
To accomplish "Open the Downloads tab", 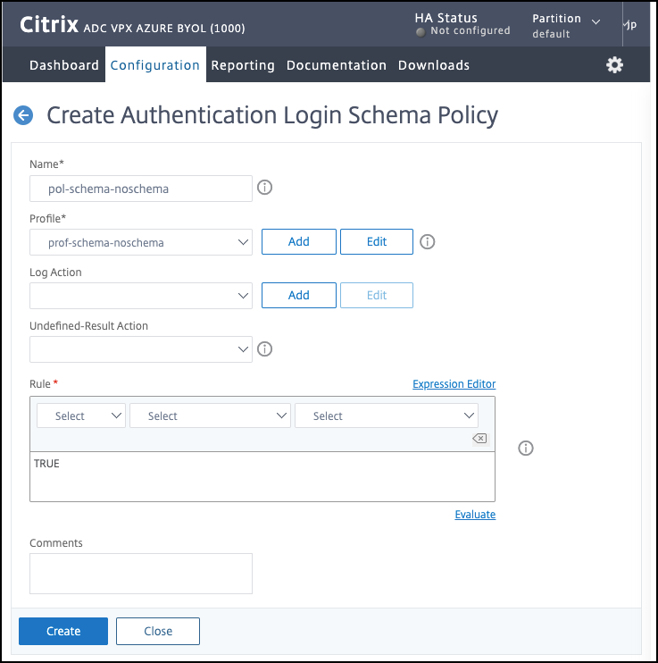I will point(434,65).
